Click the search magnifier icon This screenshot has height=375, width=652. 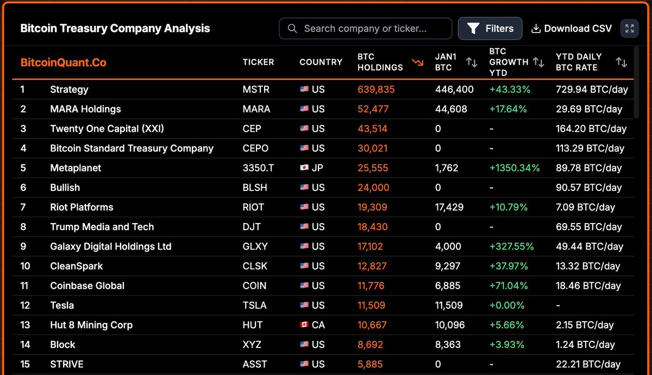pyautogui.click(x=292, y=29)
